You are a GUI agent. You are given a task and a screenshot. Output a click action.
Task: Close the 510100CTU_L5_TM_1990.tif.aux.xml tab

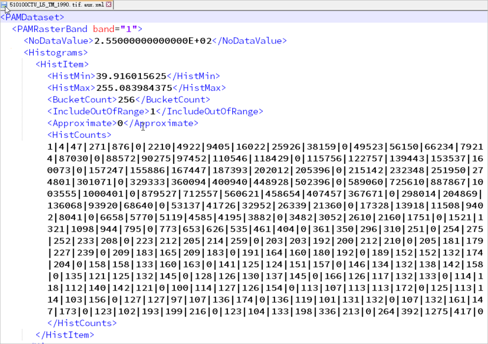click(x=108, y=4)
